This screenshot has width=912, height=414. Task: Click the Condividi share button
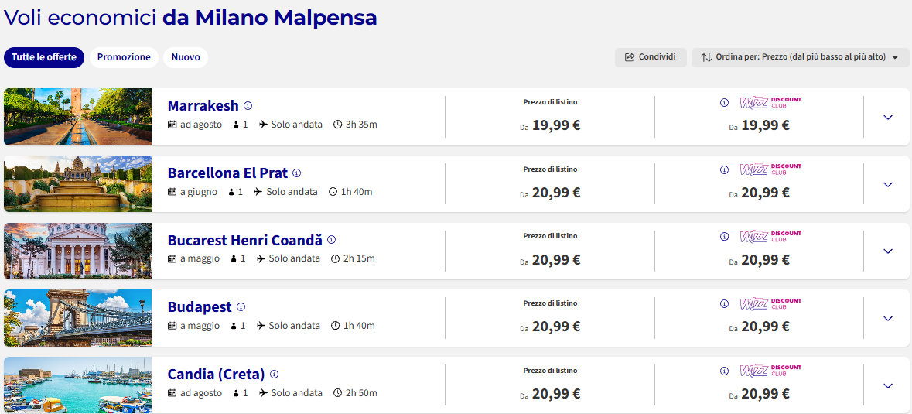(651, 57)
